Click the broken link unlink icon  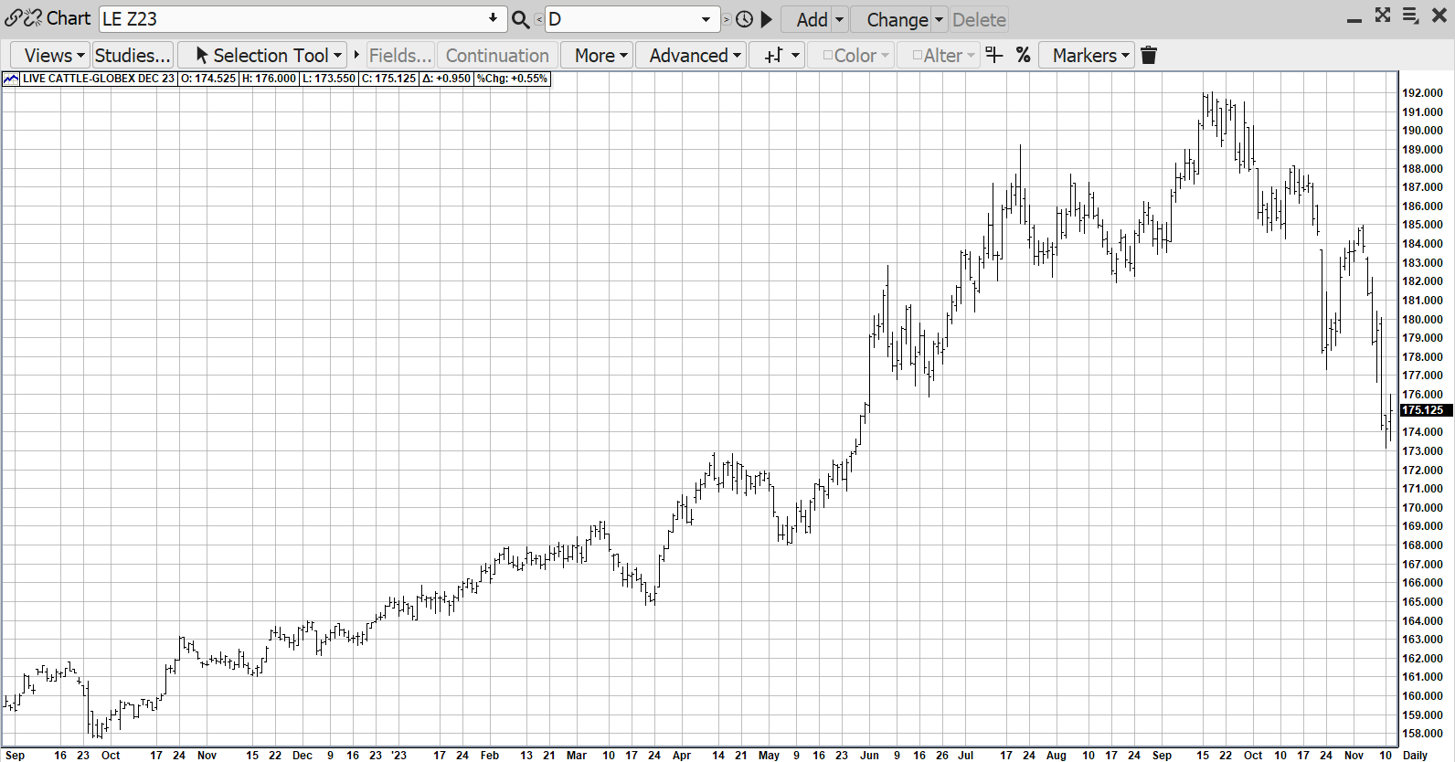tap(33, 18)
